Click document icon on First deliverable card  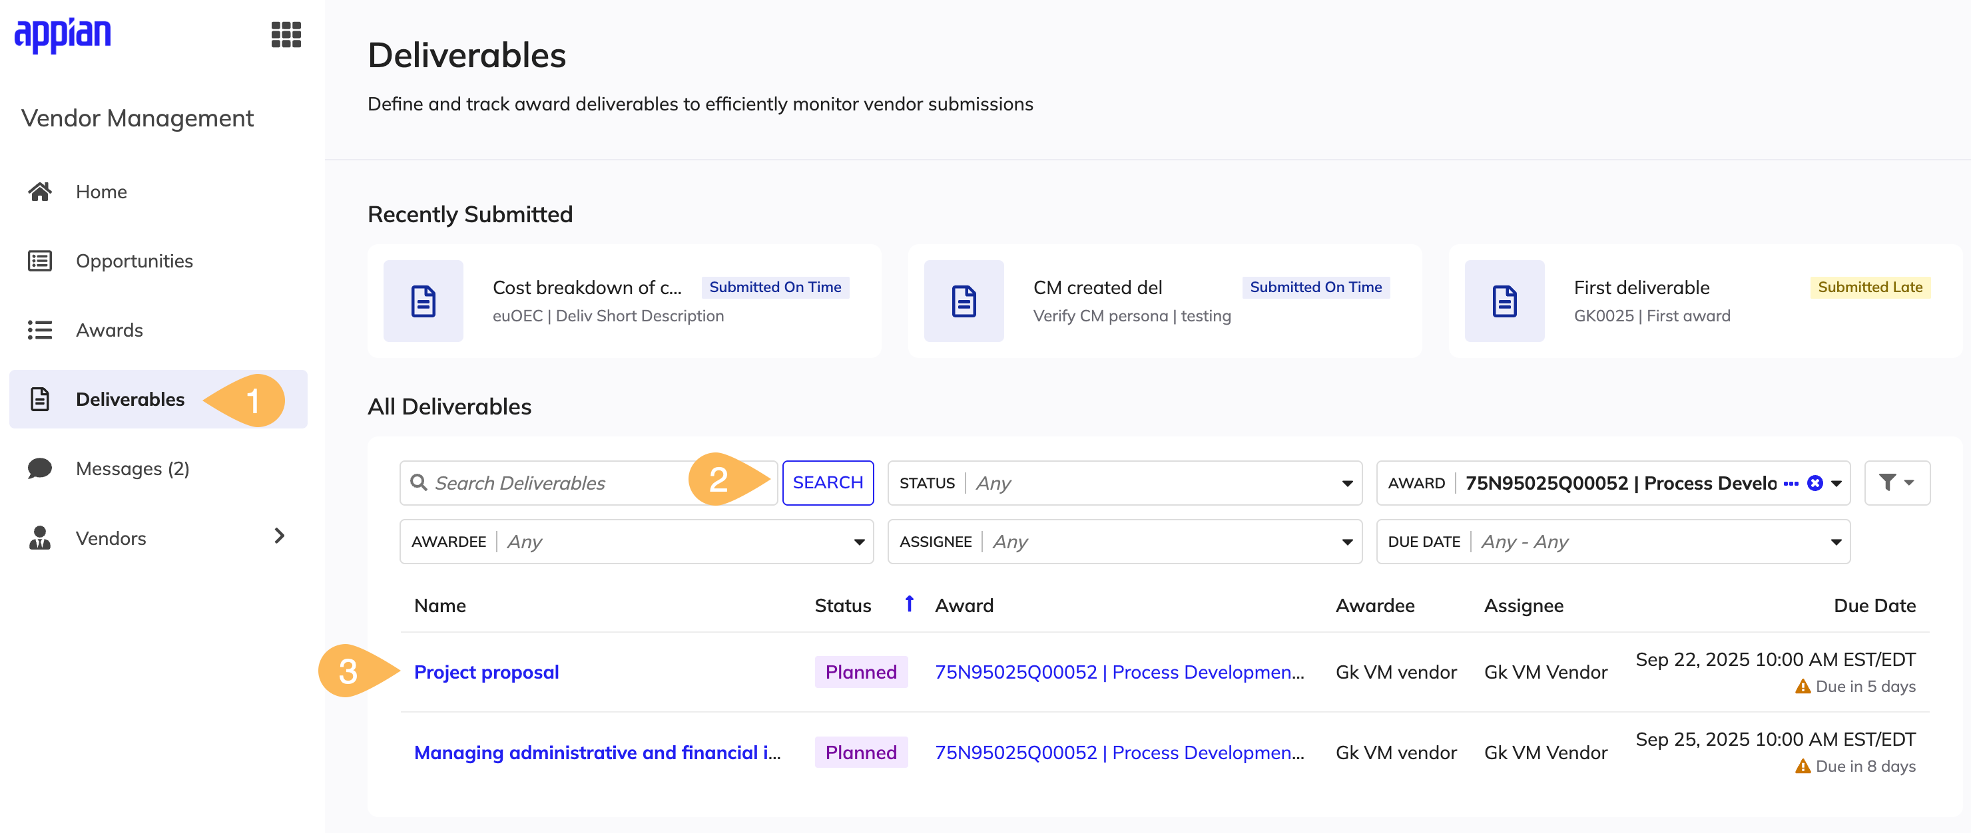click(x=1504, y=301)
